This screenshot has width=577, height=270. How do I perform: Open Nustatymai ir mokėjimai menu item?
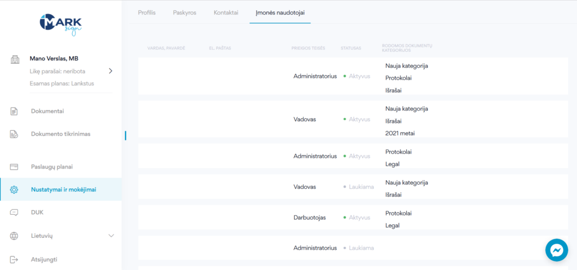(63, 190)
